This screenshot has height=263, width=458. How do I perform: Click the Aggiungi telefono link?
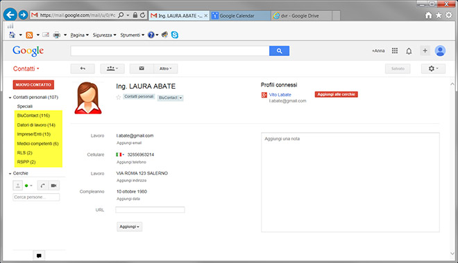click(131, 162)
